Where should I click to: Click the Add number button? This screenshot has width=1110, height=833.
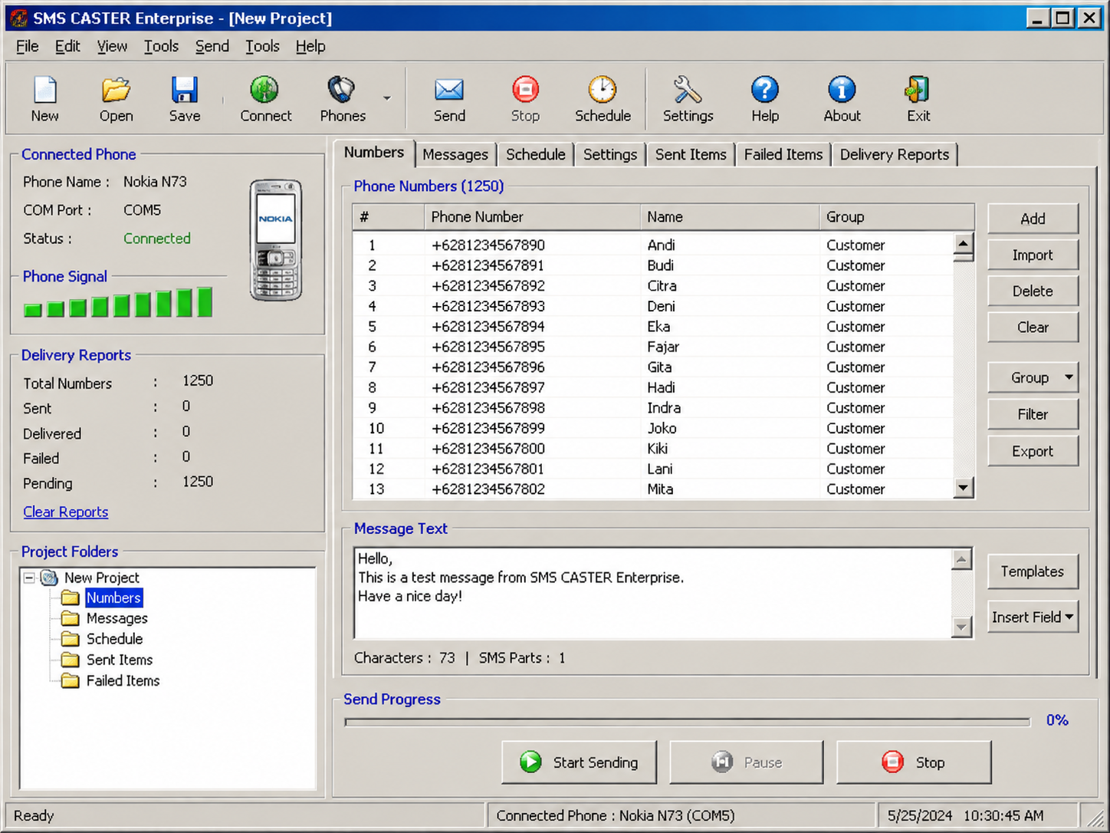1033,219
